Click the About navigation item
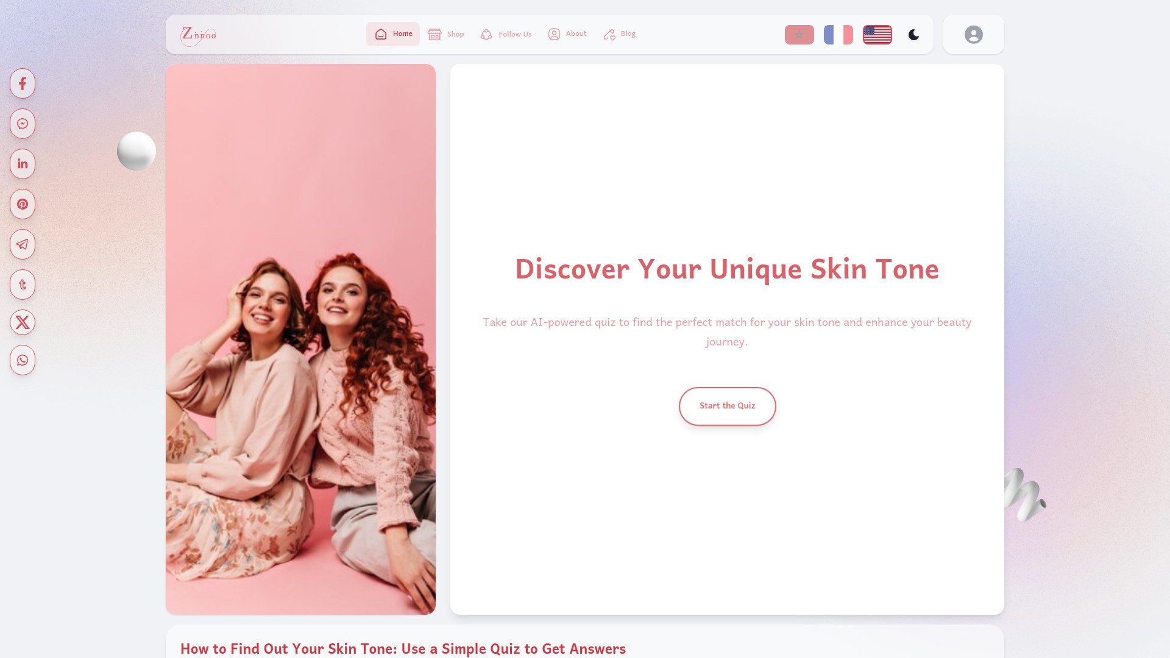 coord(566,34)
